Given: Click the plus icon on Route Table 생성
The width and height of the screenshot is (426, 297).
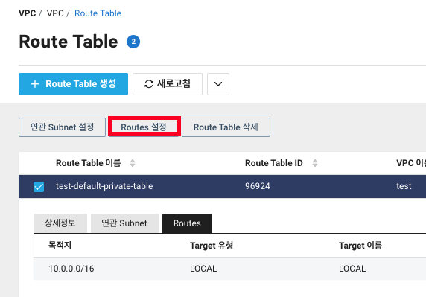Looking at the screenshot, I should [x=35, y=84].
